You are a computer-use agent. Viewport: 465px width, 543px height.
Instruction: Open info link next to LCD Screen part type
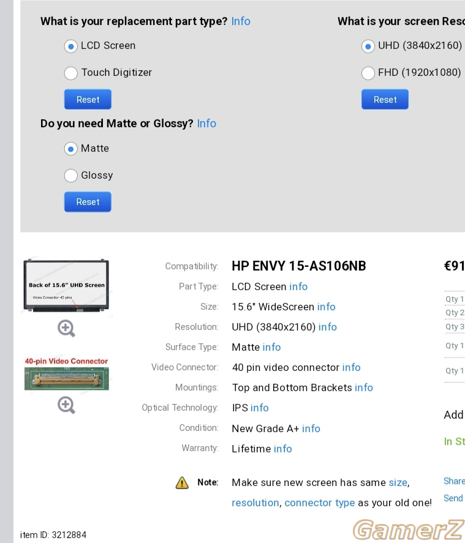point(298,286)
